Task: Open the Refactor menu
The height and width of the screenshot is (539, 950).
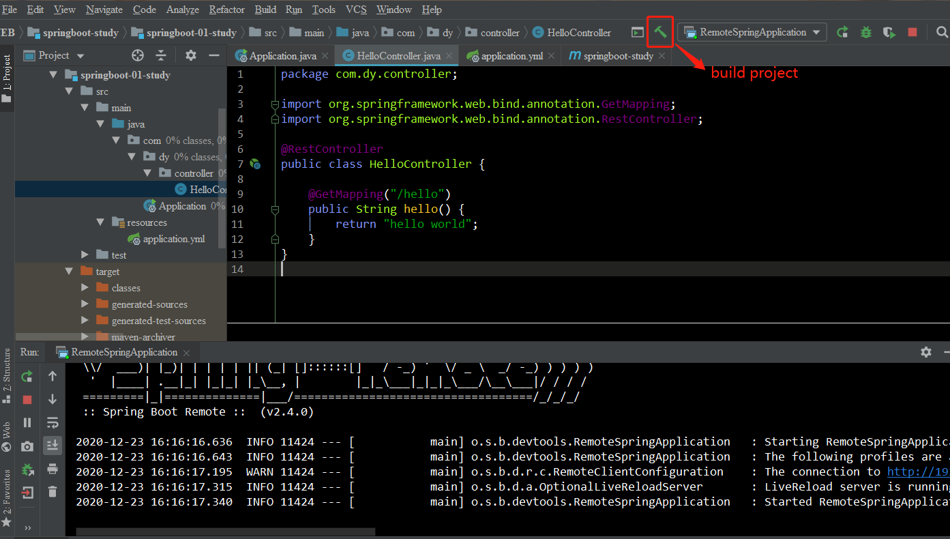Action: coord(226,10)
